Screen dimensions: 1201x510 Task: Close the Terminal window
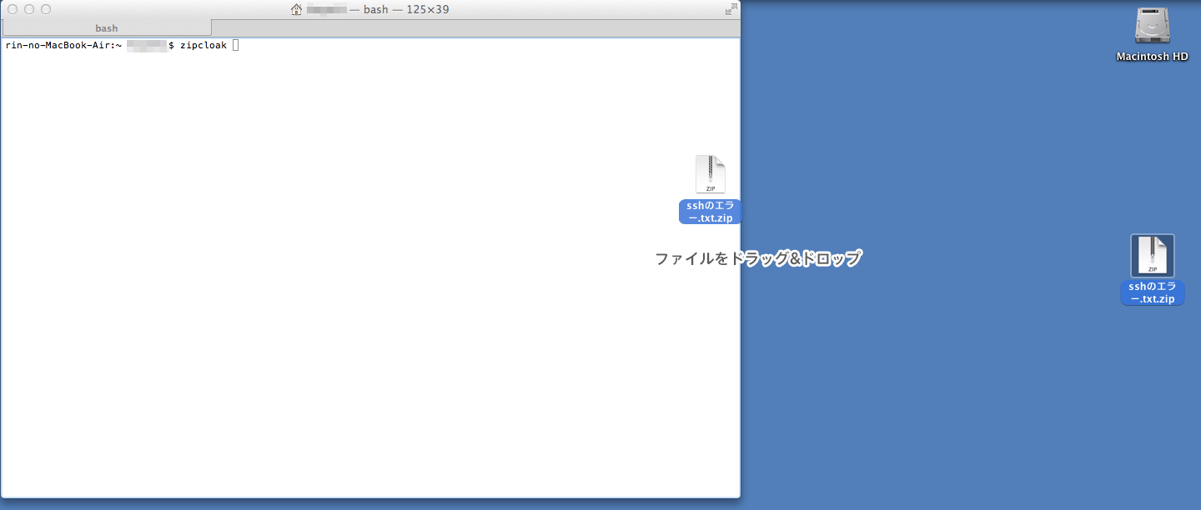pos(13,9)
